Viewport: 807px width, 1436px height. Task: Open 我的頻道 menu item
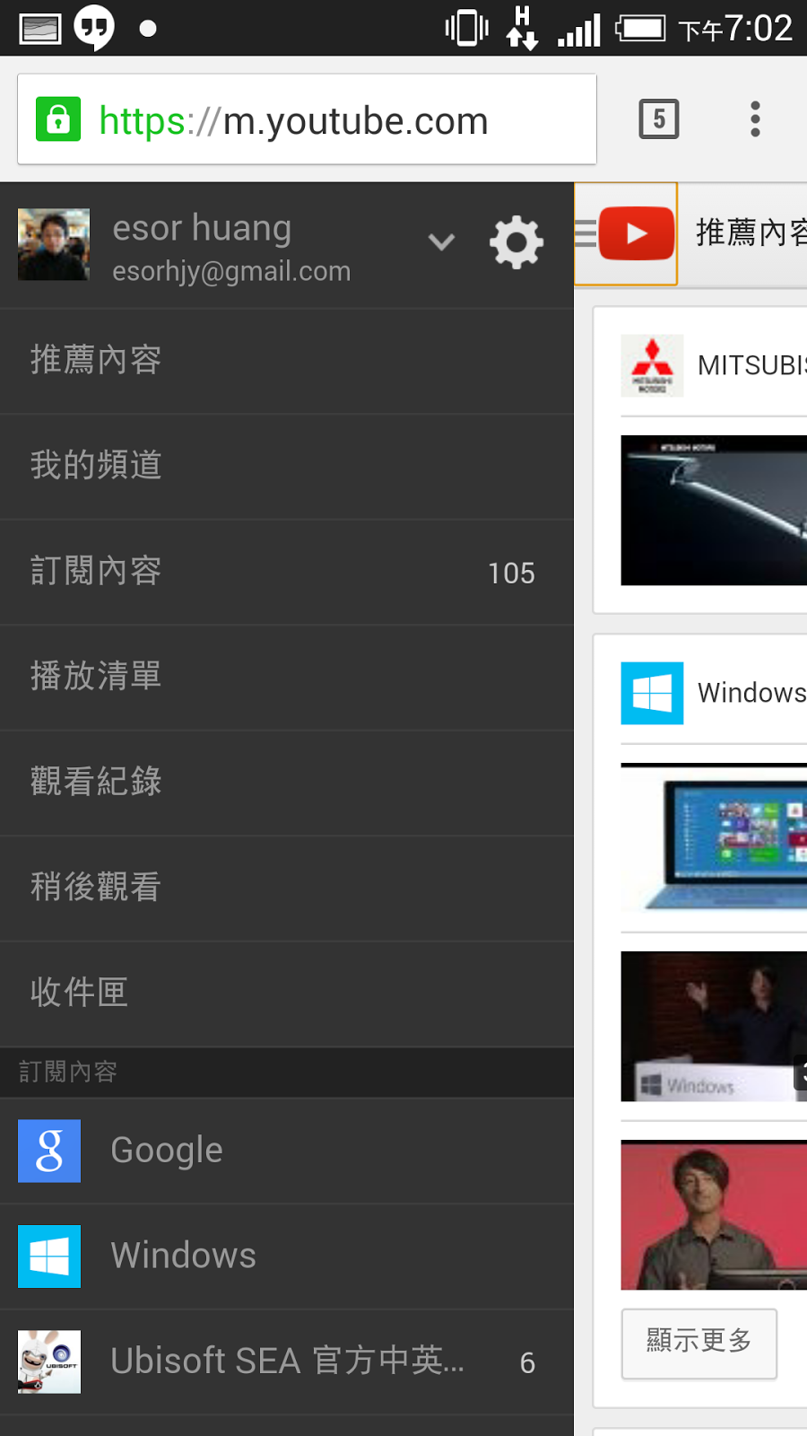click(x=287, y=466)
